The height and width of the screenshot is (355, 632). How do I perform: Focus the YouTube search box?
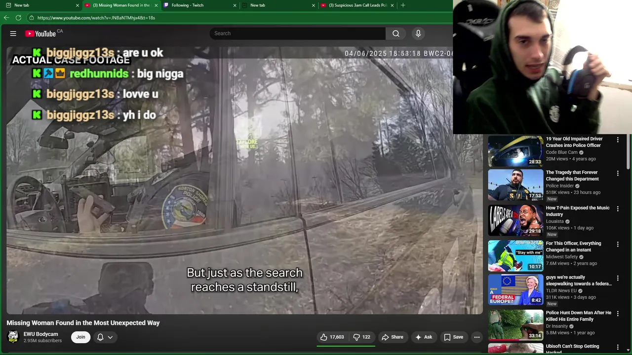297,34
